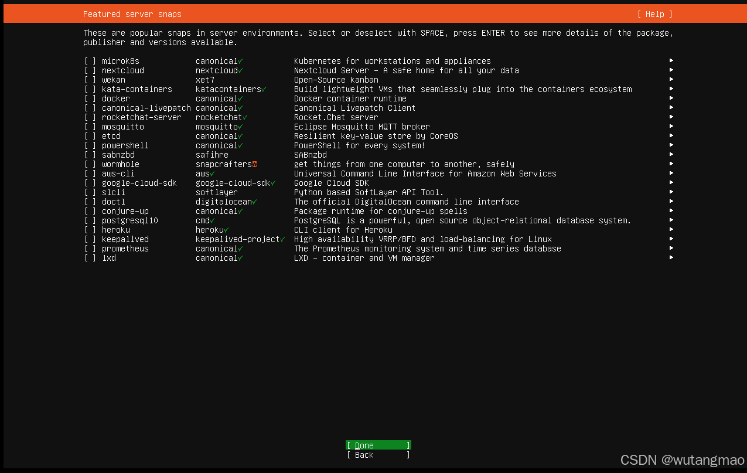Check the sabnzbd checkbox
The height and width of the screenshot is (473, 747).
pyautogui.click(x=90, y=155)
